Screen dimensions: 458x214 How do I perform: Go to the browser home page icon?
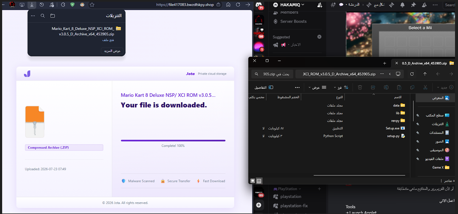tap(228, 5)
